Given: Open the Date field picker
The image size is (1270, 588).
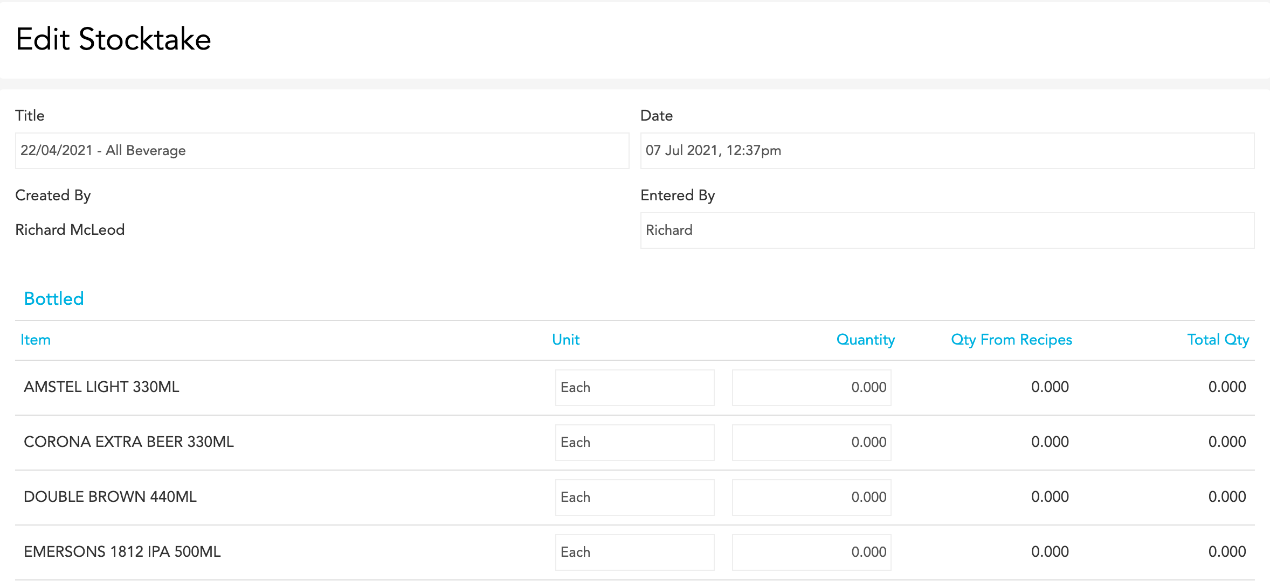Looking at the screenshot, I should (947, 151).
